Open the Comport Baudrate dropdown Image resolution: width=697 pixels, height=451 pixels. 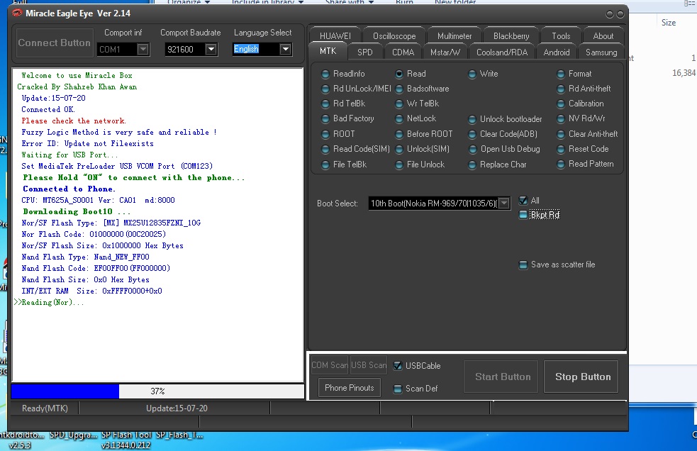pyautogui.click(x=211, y=49)
